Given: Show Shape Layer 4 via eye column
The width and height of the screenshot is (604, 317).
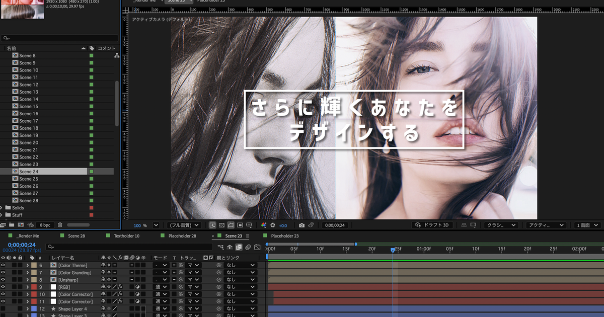Looking at the screenshot, I should (3, 308).
